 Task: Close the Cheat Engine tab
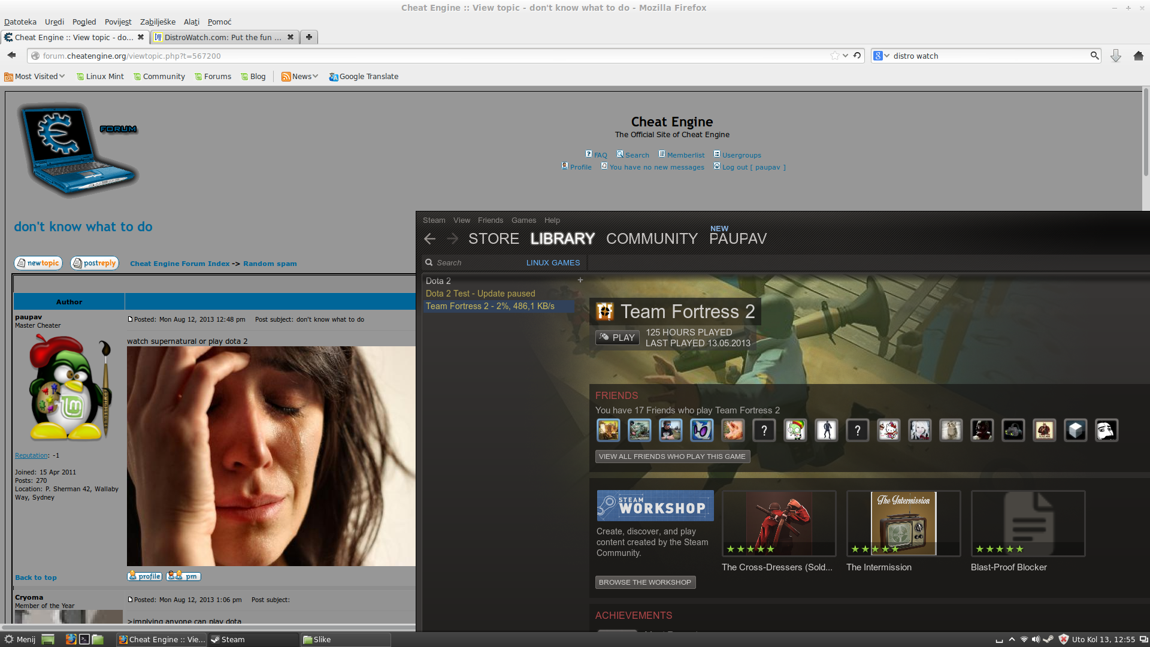pyautogui.click(x=141, y=37)
